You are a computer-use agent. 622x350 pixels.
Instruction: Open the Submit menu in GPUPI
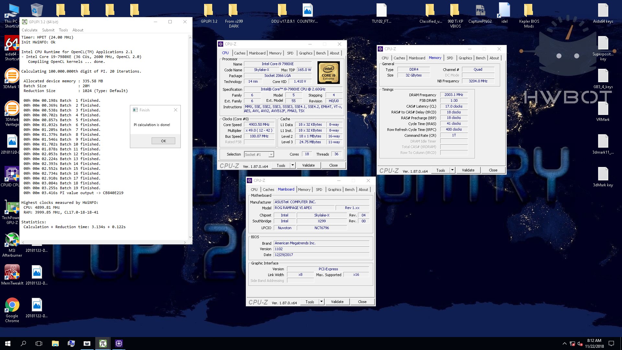click(48, 30)
